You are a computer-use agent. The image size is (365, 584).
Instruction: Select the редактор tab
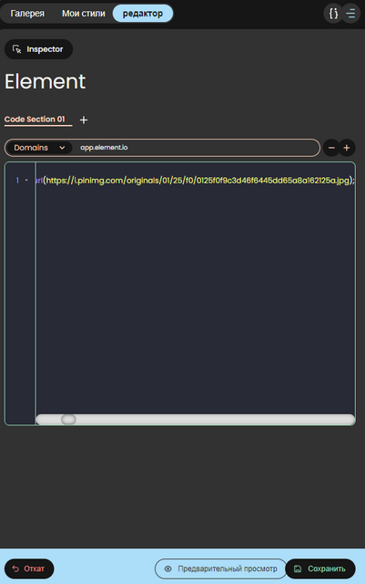[143, 14]
